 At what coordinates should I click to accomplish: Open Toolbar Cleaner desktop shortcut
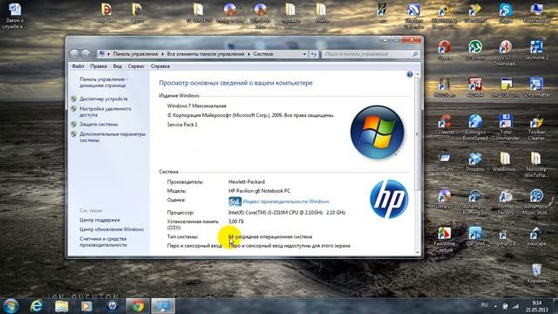[x=536, y=127]
